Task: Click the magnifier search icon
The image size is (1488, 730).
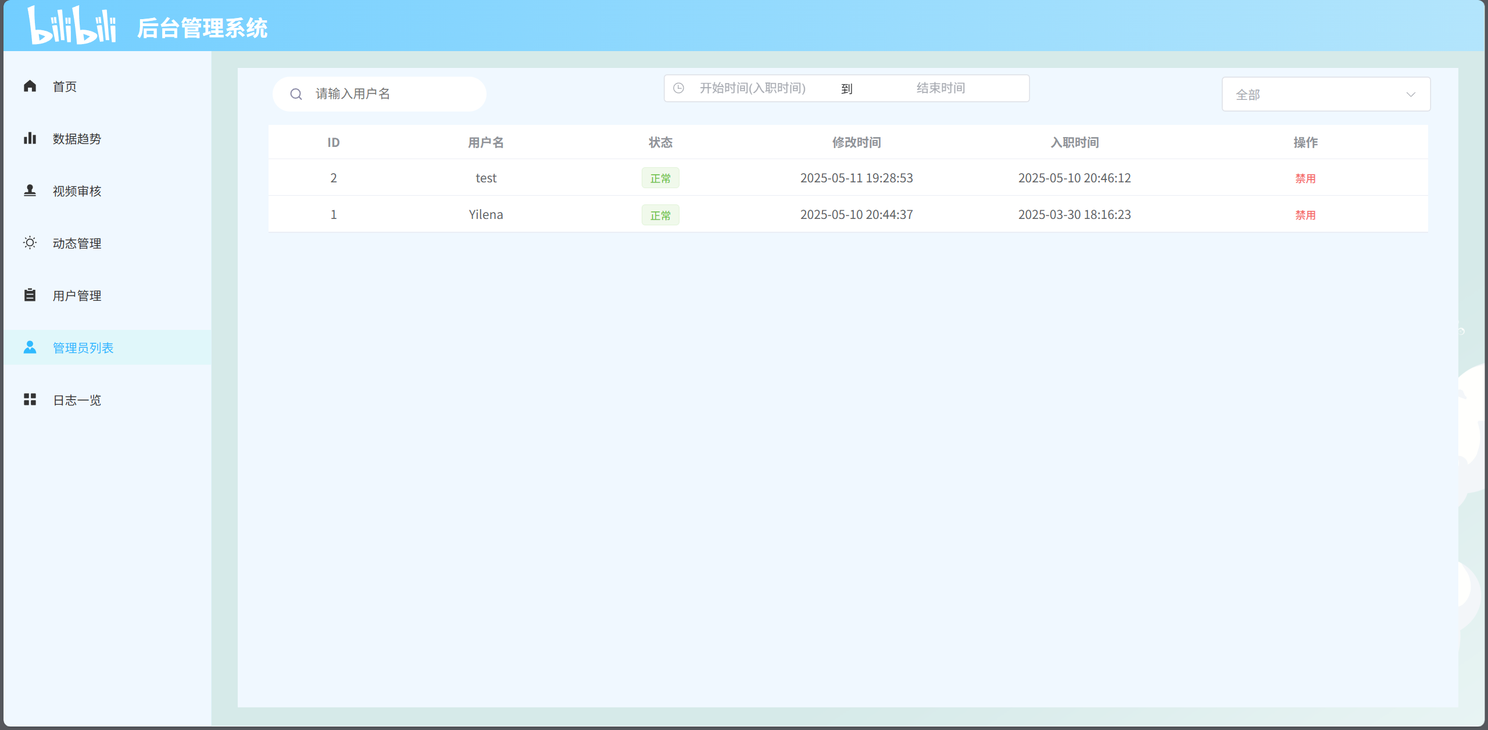Action: (296, 94)
